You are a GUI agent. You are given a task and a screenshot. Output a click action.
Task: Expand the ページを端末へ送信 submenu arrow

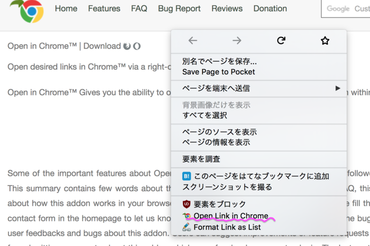[338, 88]
